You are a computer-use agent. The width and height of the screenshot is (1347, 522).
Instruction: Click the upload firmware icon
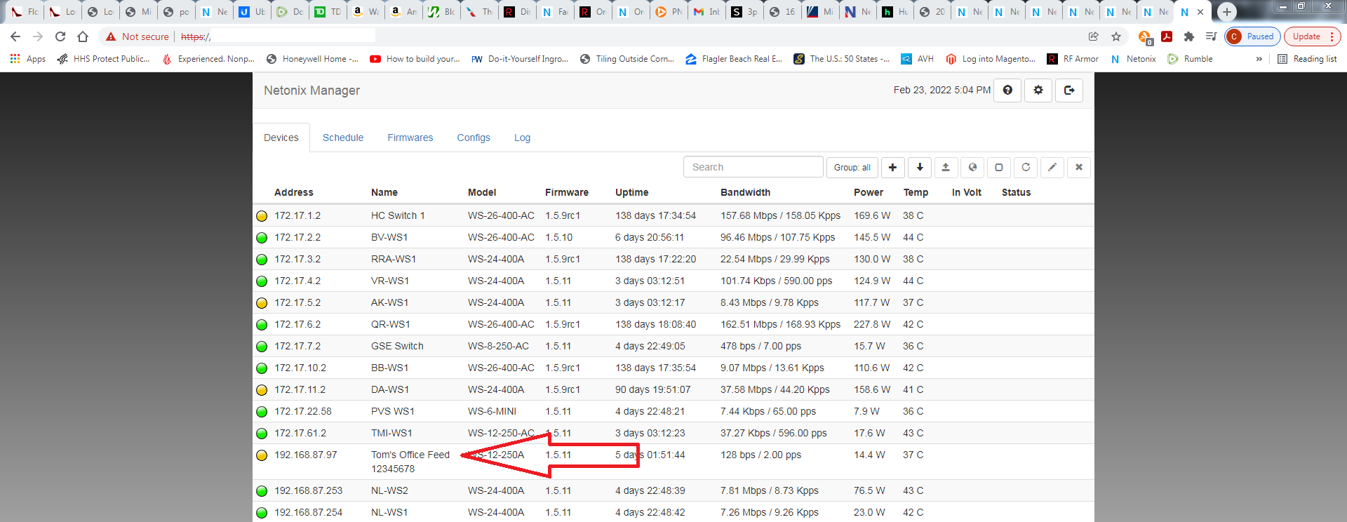(946, 167)
